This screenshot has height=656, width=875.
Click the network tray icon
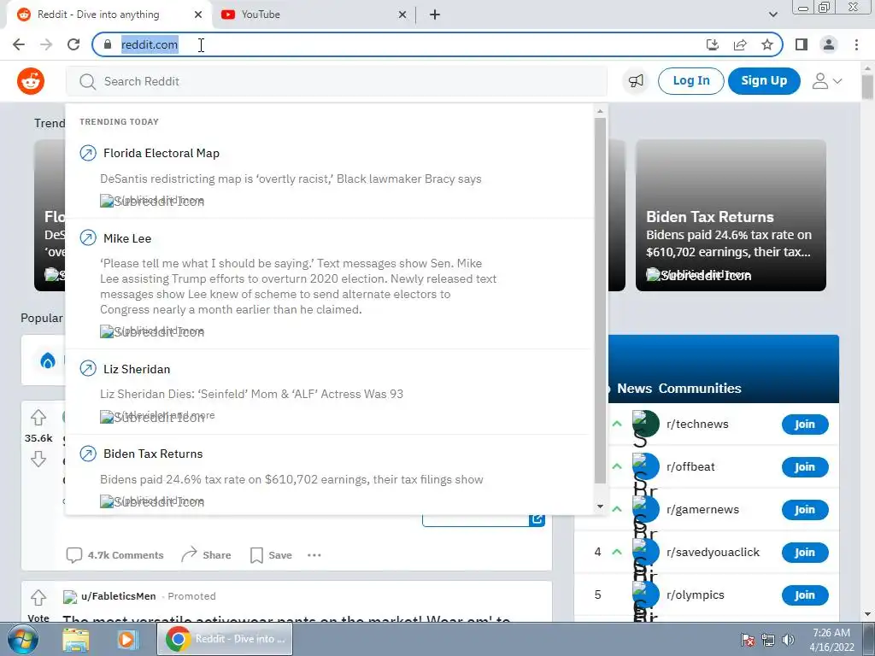pyautogui.click(x=768, y=640)
